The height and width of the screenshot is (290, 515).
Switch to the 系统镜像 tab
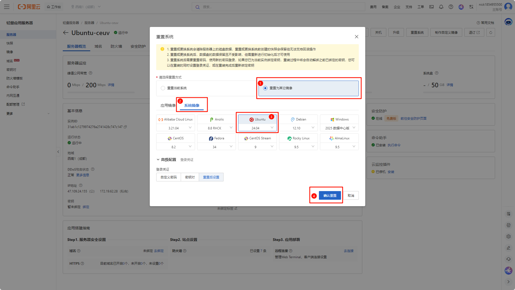pyautogui.click(x=192, y=105)
